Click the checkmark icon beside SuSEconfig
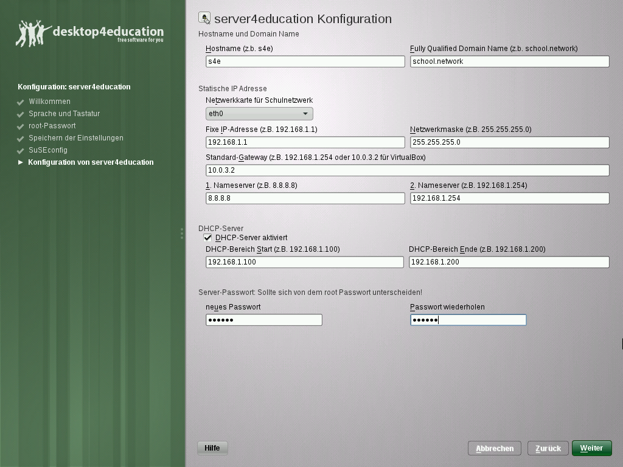This screenshot has width=623, height=467. coord(21,151)
